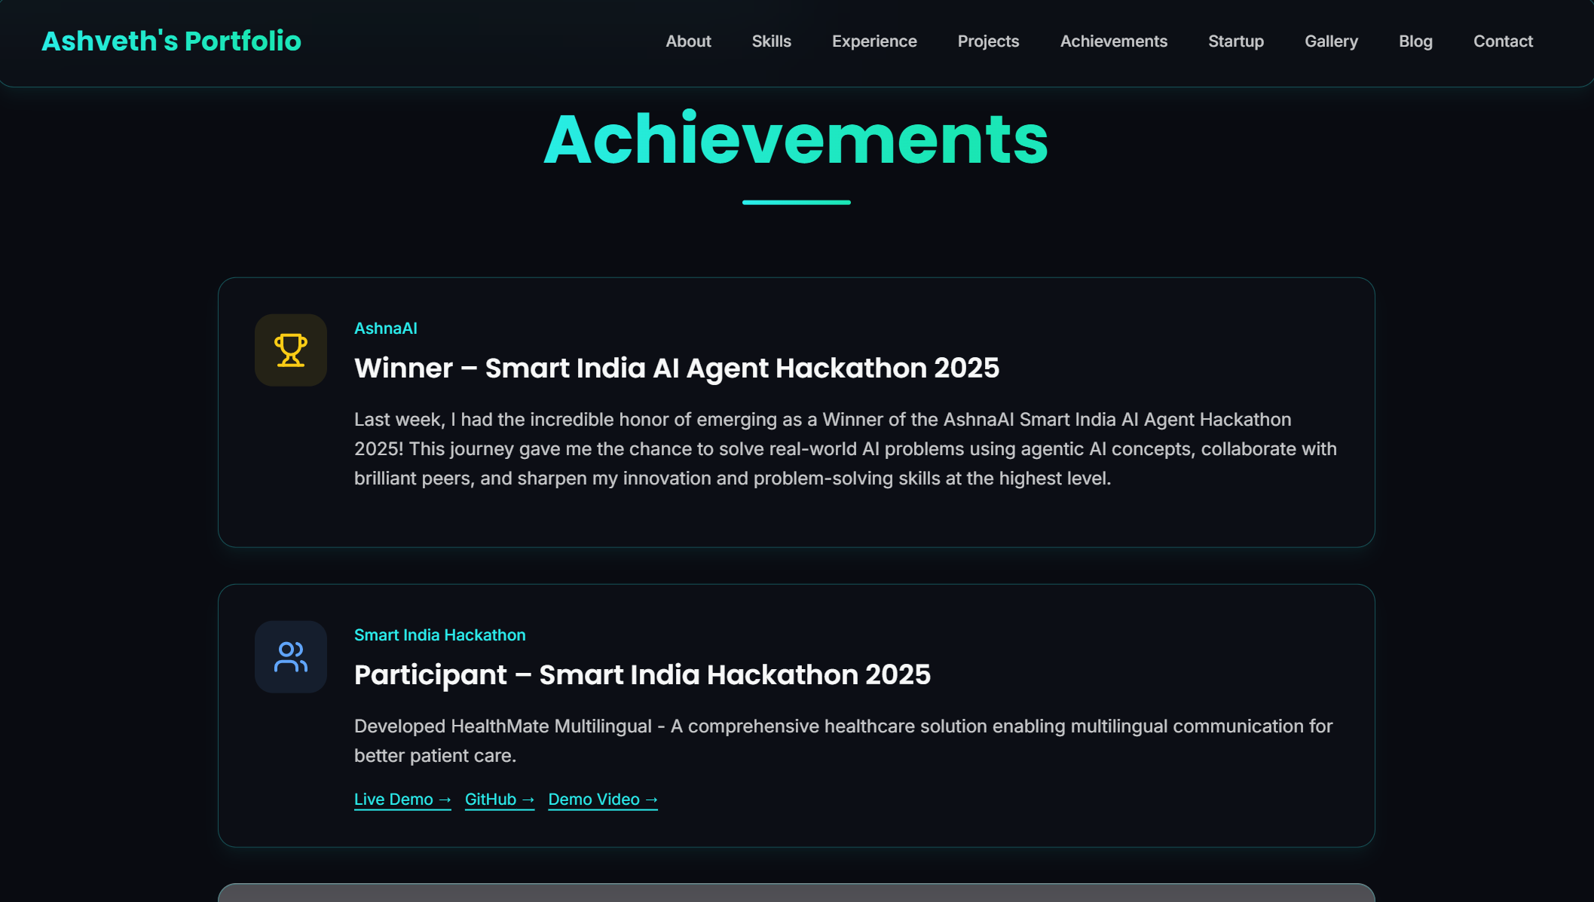This screenshot has width=1594, height=902.
Task: Open the GitHub project link
Action: [499, 800]
